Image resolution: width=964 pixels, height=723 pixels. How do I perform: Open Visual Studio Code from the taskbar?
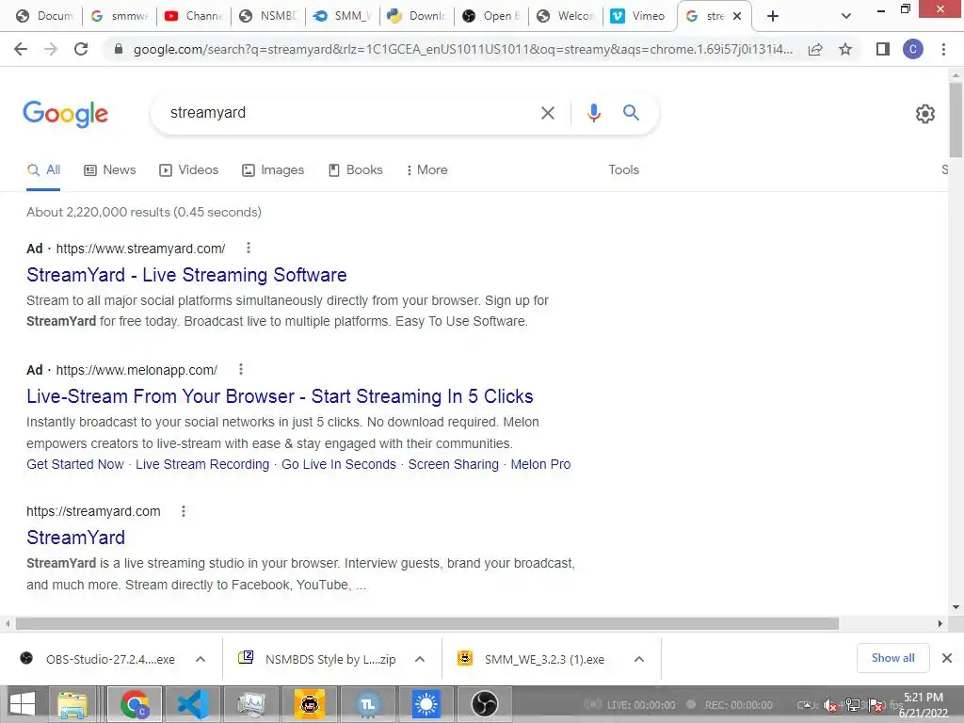193,704
